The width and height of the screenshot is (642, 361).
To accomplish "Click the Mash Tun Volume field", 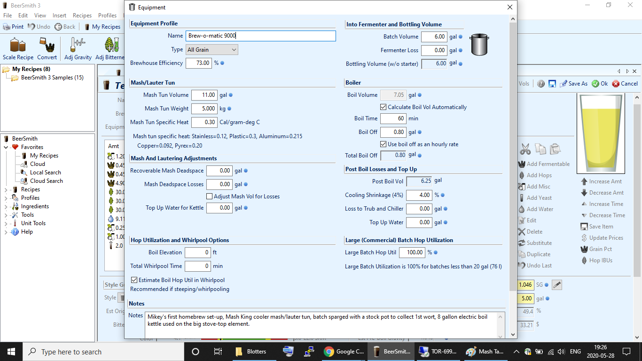I will (x=204, y=95).
